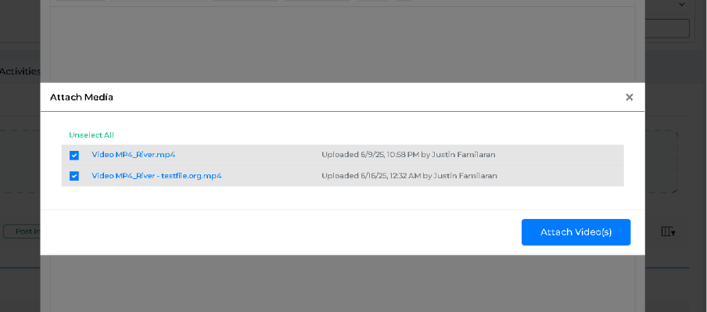The height and width of the screenshot is (312, 707).
Task: Open the Video MP4_River.mp4 link
Action: pos(134,155)
